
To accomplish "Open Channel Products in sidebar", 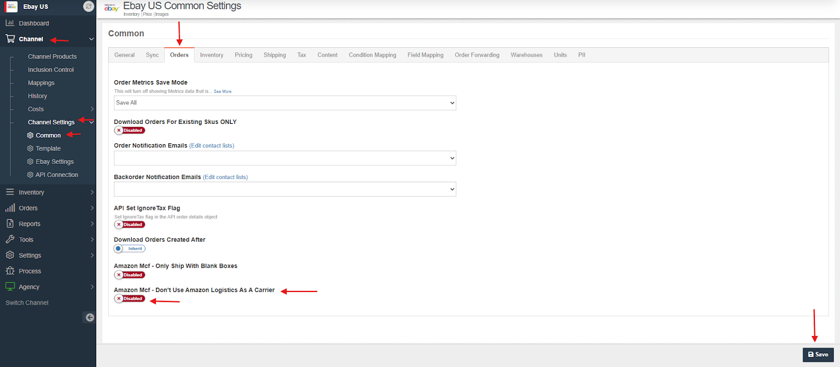I will pyautogui.click(x=52, y=57).
